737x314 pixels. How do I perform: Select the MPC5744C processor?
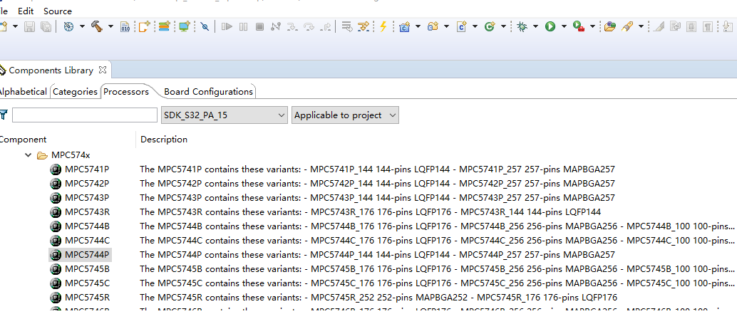coord(87,241)
